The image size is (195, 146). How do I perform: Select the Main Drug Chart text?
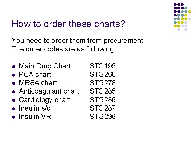pyautogui.click(x=45, y=66)
